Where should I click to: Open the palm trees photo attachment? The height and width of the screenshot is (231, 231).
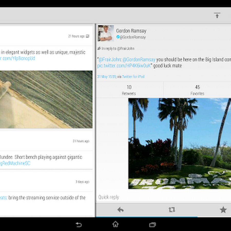point(180,143)
